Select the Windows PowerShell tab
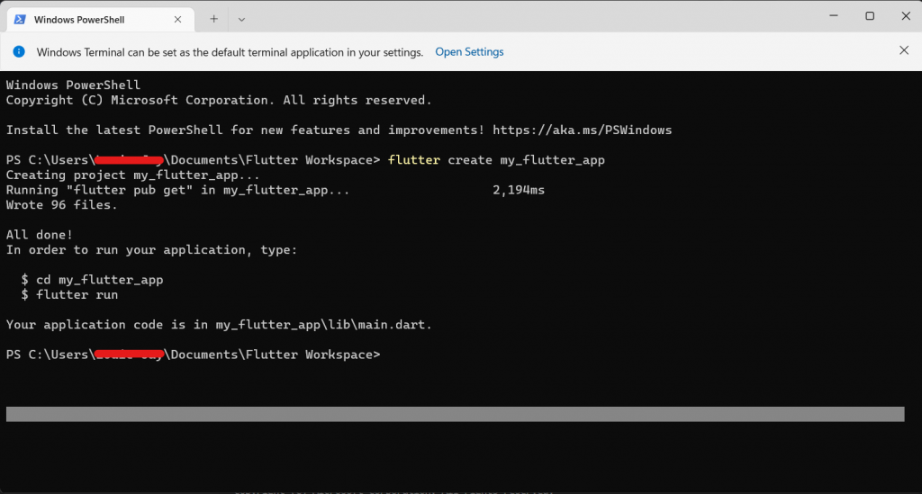 point(100,20)
